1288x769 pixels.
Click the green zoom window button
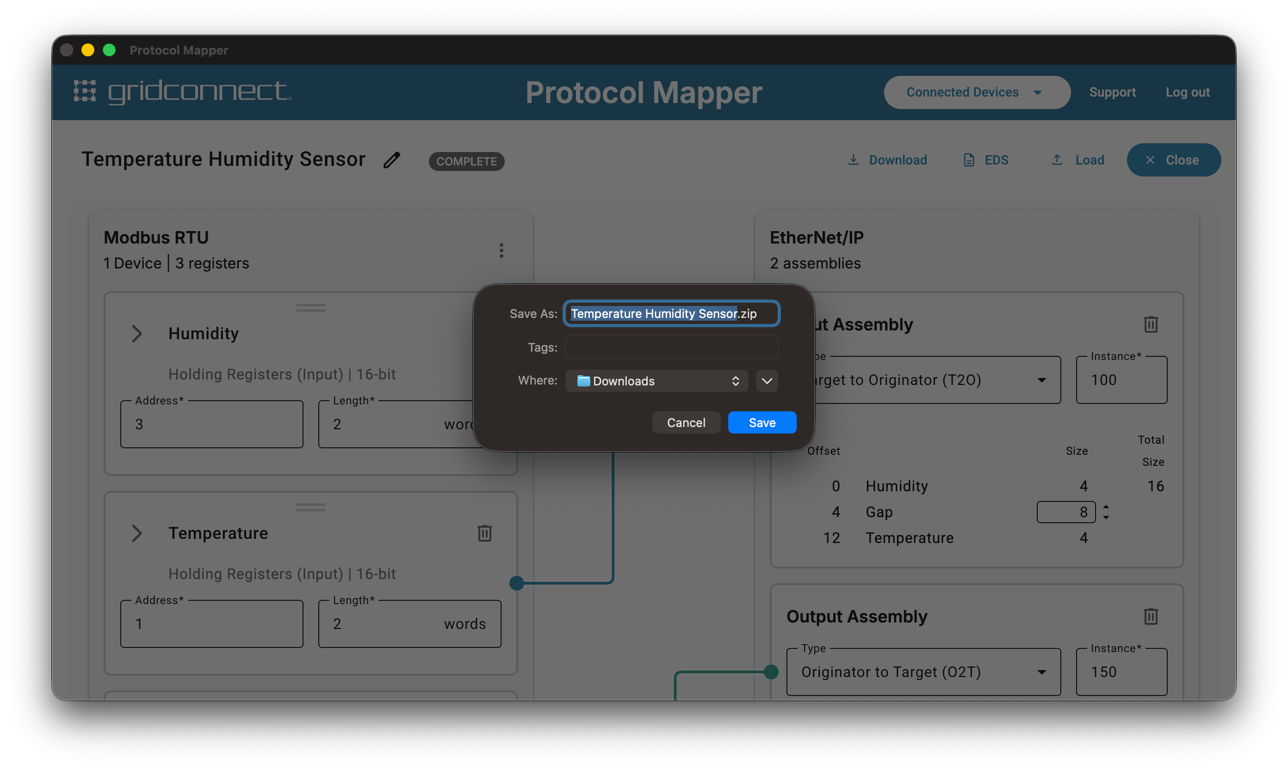(x=109, y=50)
